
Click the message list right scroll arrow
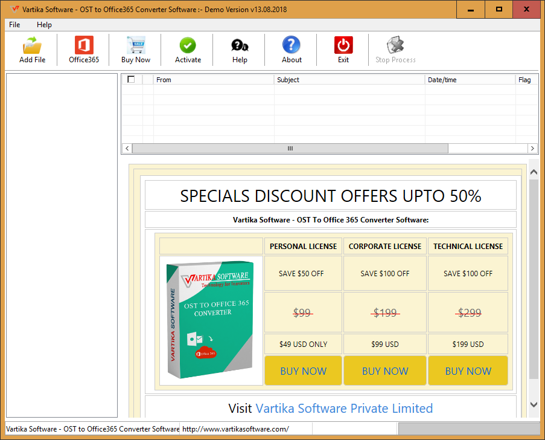[x=532, y=148]
